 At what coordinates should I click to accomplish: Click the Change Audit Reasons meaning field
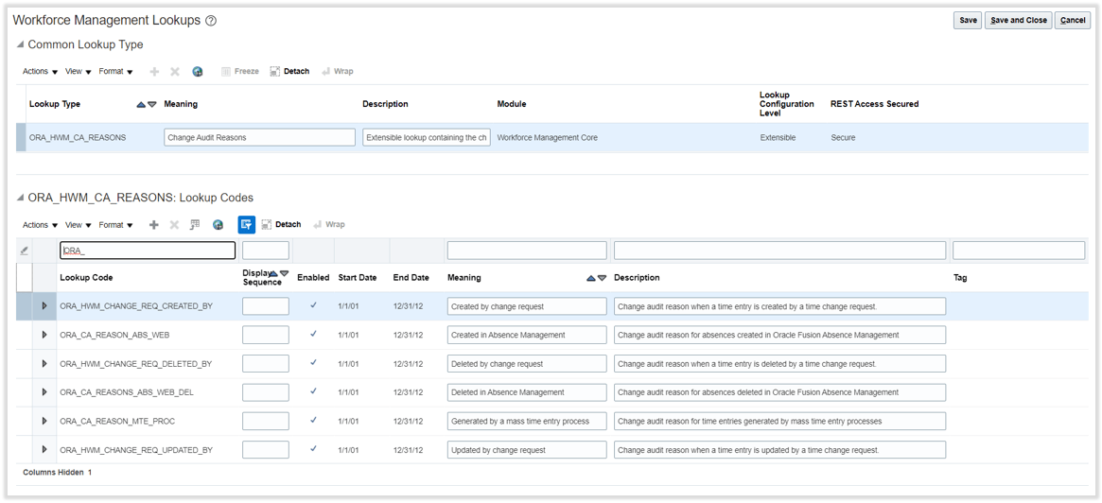[x=260, y=138]
